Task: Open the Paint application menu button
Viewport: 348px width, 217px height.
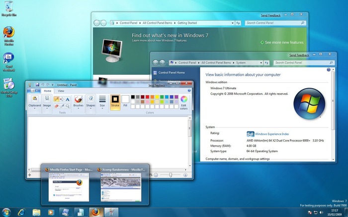Action: (x=34, y=91)
